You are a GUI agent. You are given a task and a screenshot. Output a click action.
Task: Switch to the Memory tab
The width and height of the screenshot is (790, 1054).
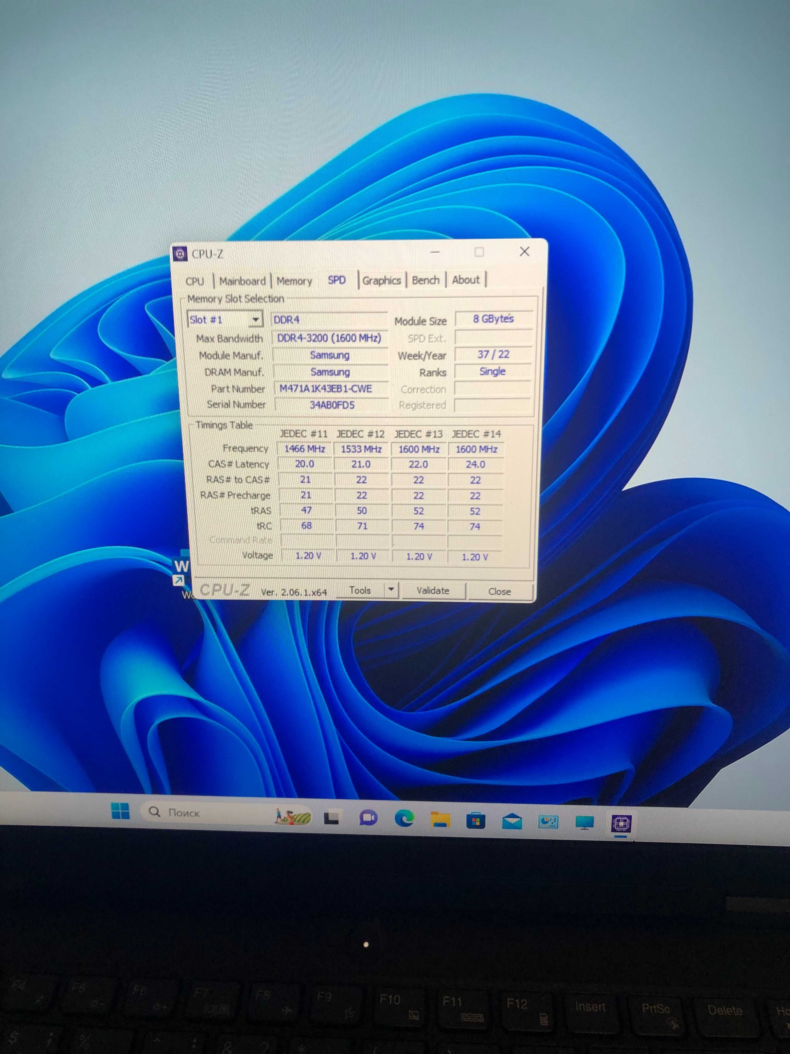(x=294, y=281)
